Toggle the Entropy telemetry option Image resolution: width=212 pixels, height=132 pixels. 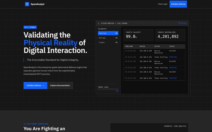click(x=108, y=38)
